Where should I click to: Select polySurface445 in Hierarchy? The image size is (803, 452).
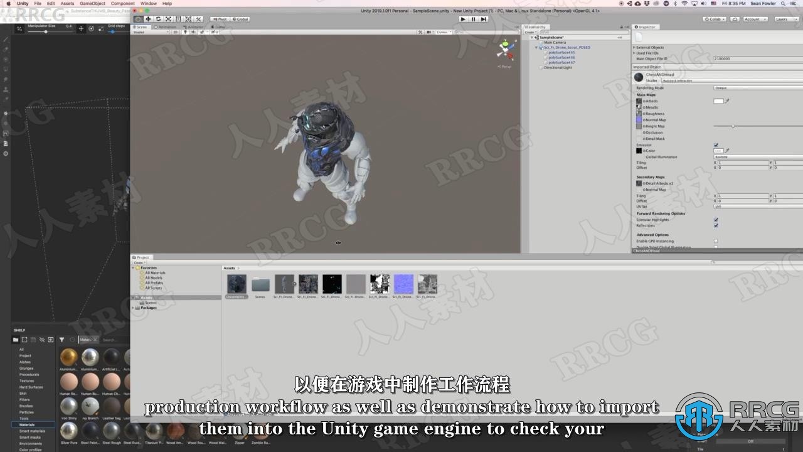pyautogui.click(x=561, y=52)
